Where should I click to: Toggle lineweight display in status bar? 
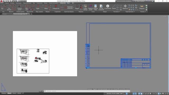coord(139,94)
